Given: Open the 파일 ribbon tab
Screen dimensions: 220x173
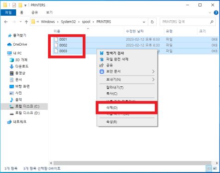Looking at the screenshot, I should [x=8, y=12].
